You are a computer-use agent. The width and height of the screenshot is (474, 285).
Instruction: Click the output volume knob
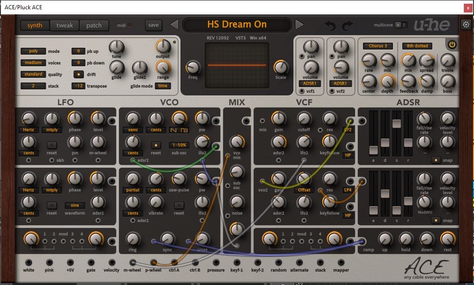(163, 46)
